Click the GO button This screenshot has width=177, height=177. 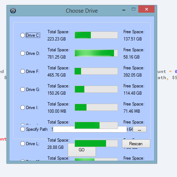tap(82, 150)
